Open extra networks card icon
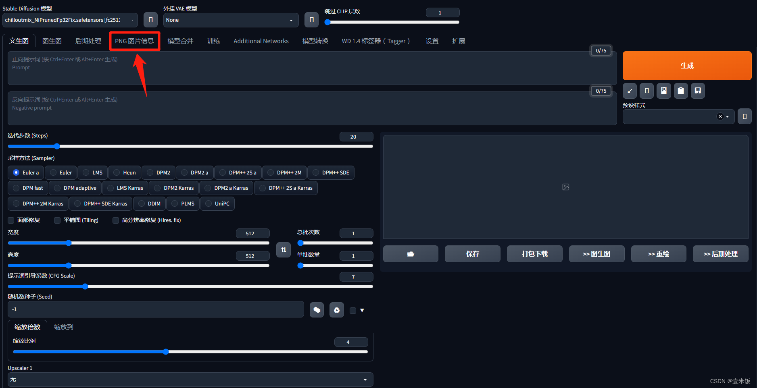 [x=664, y=91]
